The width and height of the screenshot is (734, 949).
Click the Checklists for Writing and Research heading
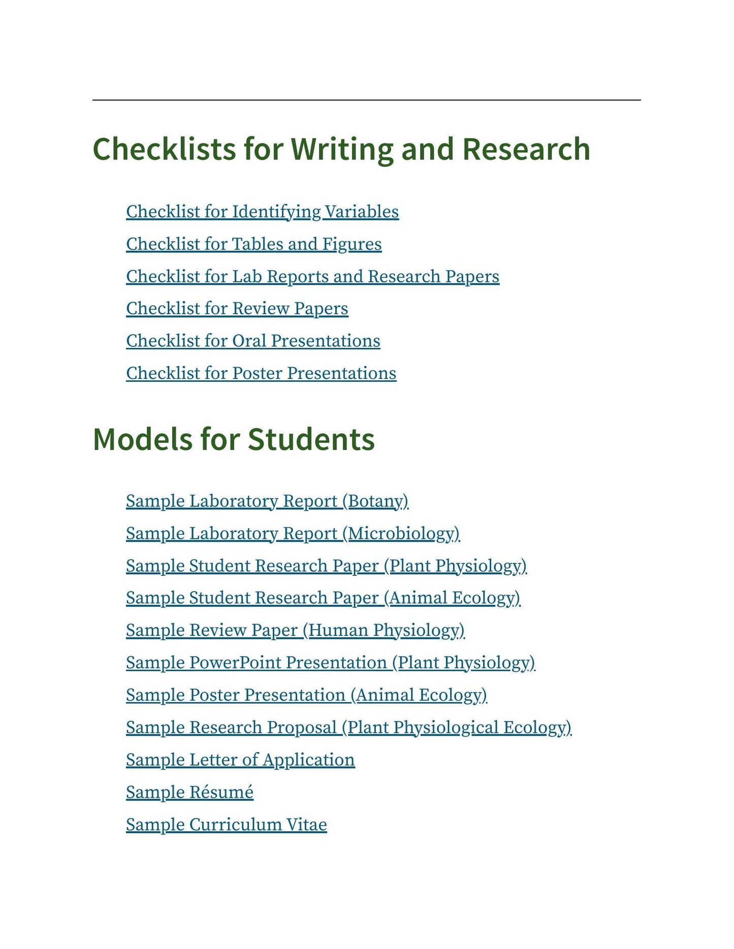coord(341,149)
